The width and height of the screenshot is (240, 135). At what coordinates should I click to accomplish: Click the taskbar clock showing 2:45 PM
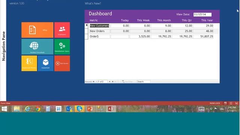tap(232, 109)
